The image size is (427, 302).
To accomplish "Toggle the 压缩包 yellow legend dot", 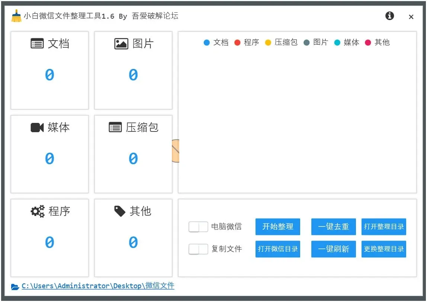I will click(x=268, y=43).
